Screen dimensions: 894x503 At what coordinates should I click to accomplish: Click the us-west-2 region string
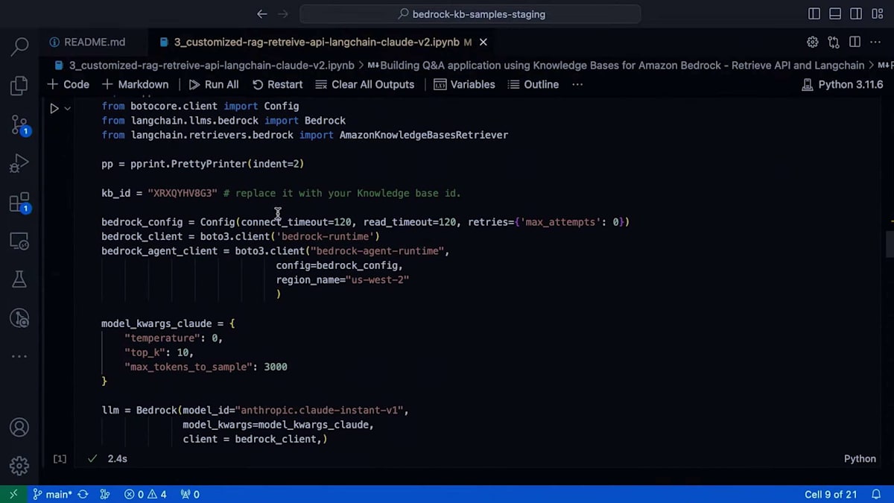point(377,280)
